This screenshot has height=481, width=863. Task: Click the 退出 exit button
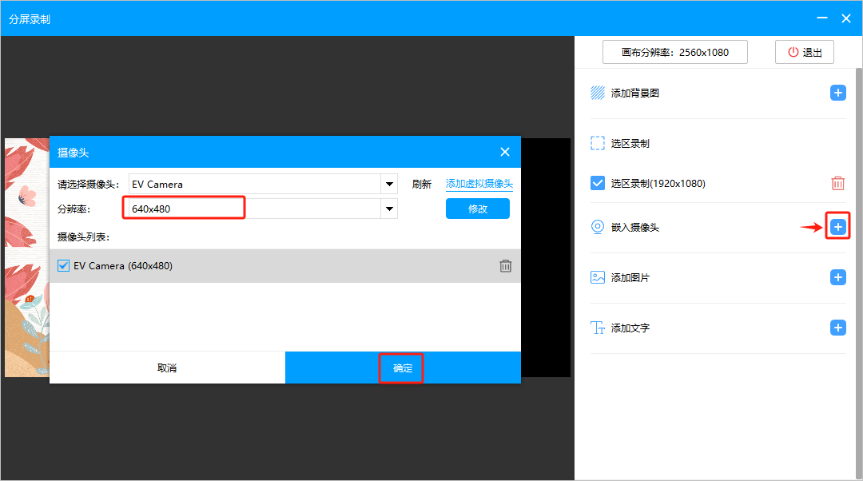(x=805, y=53)
